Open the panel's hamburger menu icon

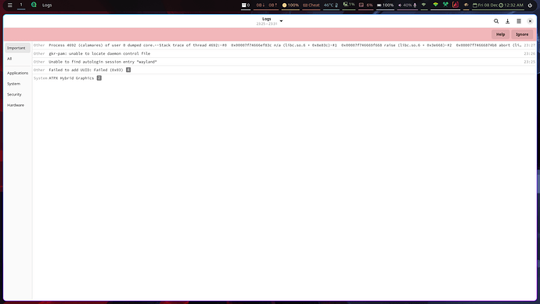pos(10,5)
